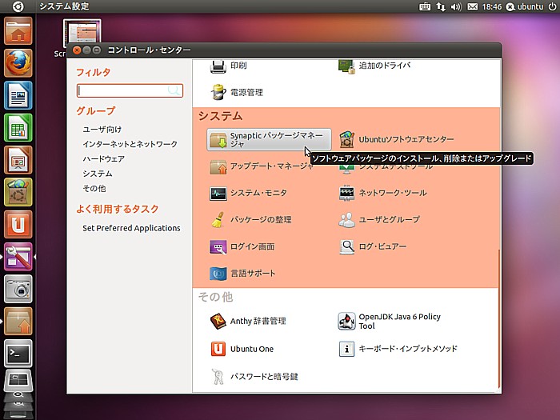
Task: Open screenshot camera tool in launcher
Action: tap(18, 289)
